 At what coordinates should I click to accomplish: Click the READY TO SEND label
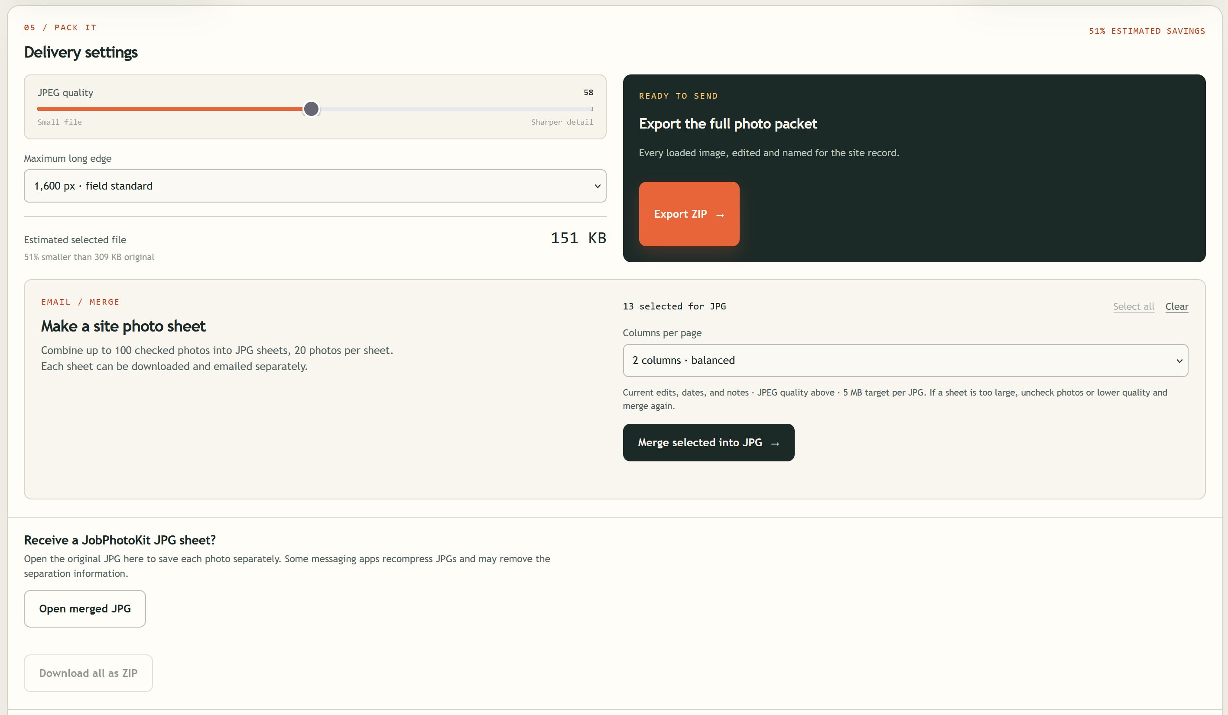click(678, 96)
